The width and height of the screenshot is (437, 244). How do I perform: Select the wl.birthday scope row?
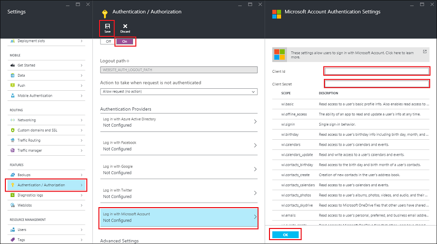351,134
